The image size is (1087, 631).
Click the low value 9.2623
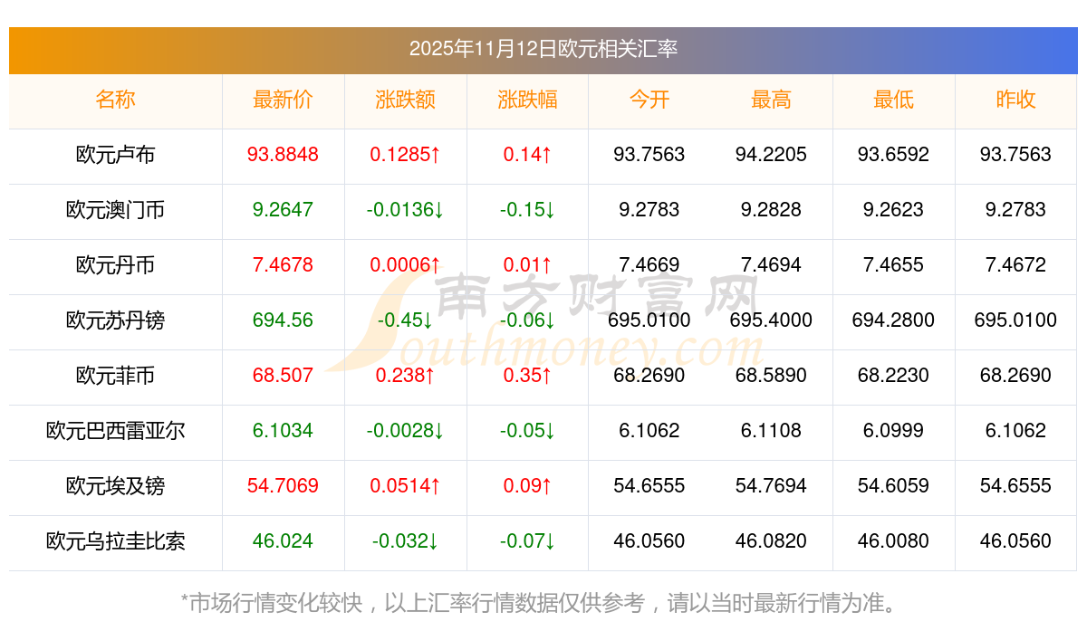pyautogui.click(x=893, y=210)
